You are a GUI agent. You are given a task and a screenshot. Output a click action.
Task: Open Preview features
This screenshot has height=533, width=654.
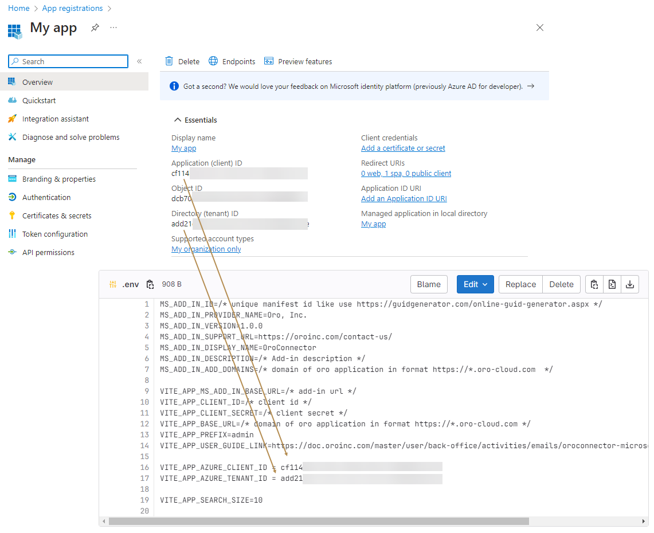coord(298,61)
